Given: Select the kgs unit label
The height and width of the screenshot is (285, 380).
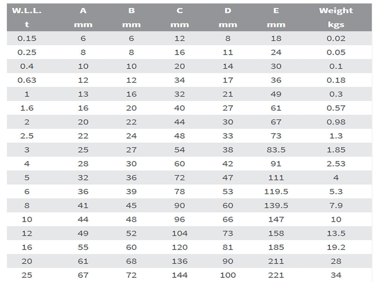Looking at the screenshot, I should [336, 25].
